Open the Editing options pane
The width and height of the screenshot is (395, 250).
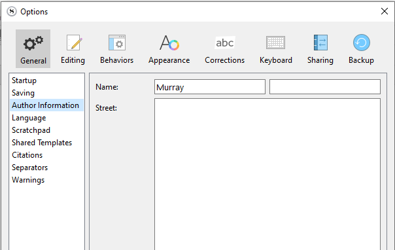pyautogui.click(x=73, y=48)
